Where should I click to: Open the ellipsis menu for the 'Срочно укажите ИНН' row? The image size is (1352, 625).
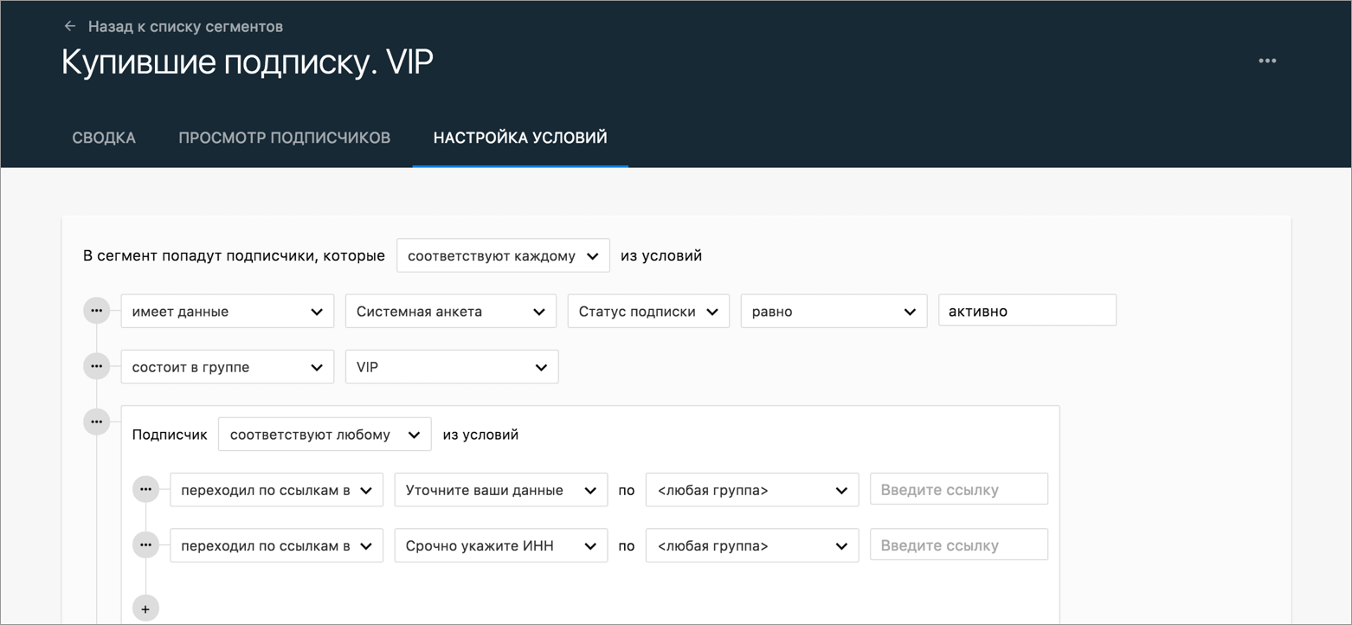pos(145,545)
